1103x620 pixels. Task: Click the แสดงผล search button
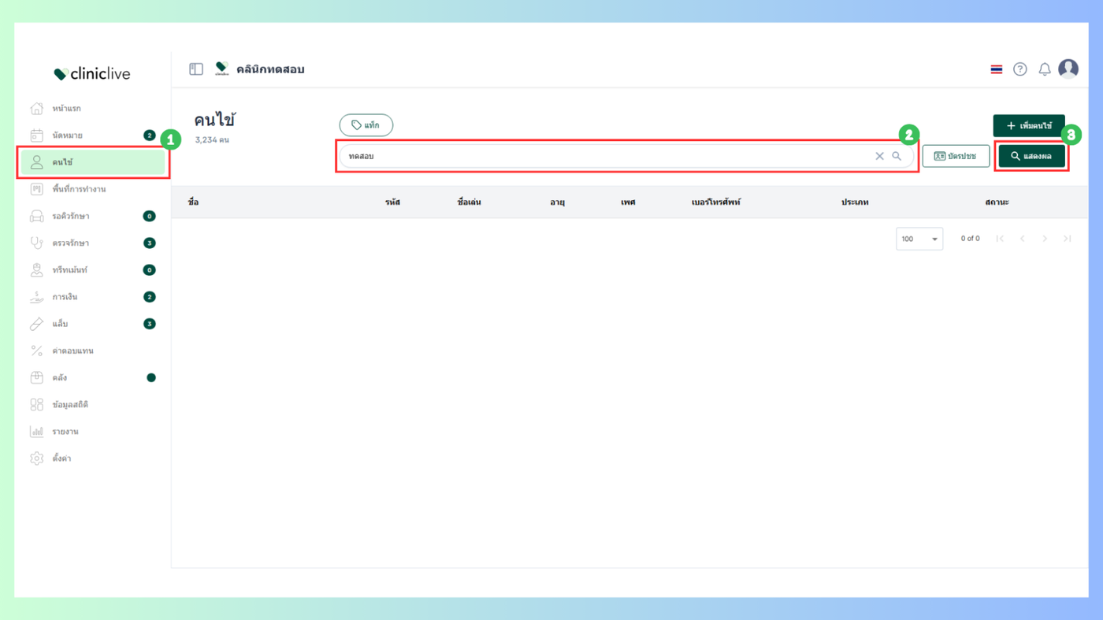[x=1031, y=156]
